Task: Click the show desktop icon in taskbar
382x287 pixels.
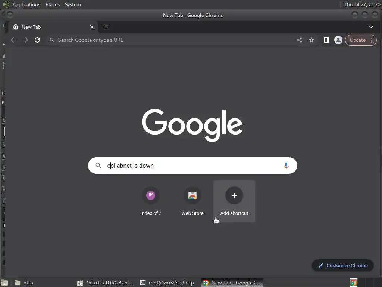Action: point(4,283)
